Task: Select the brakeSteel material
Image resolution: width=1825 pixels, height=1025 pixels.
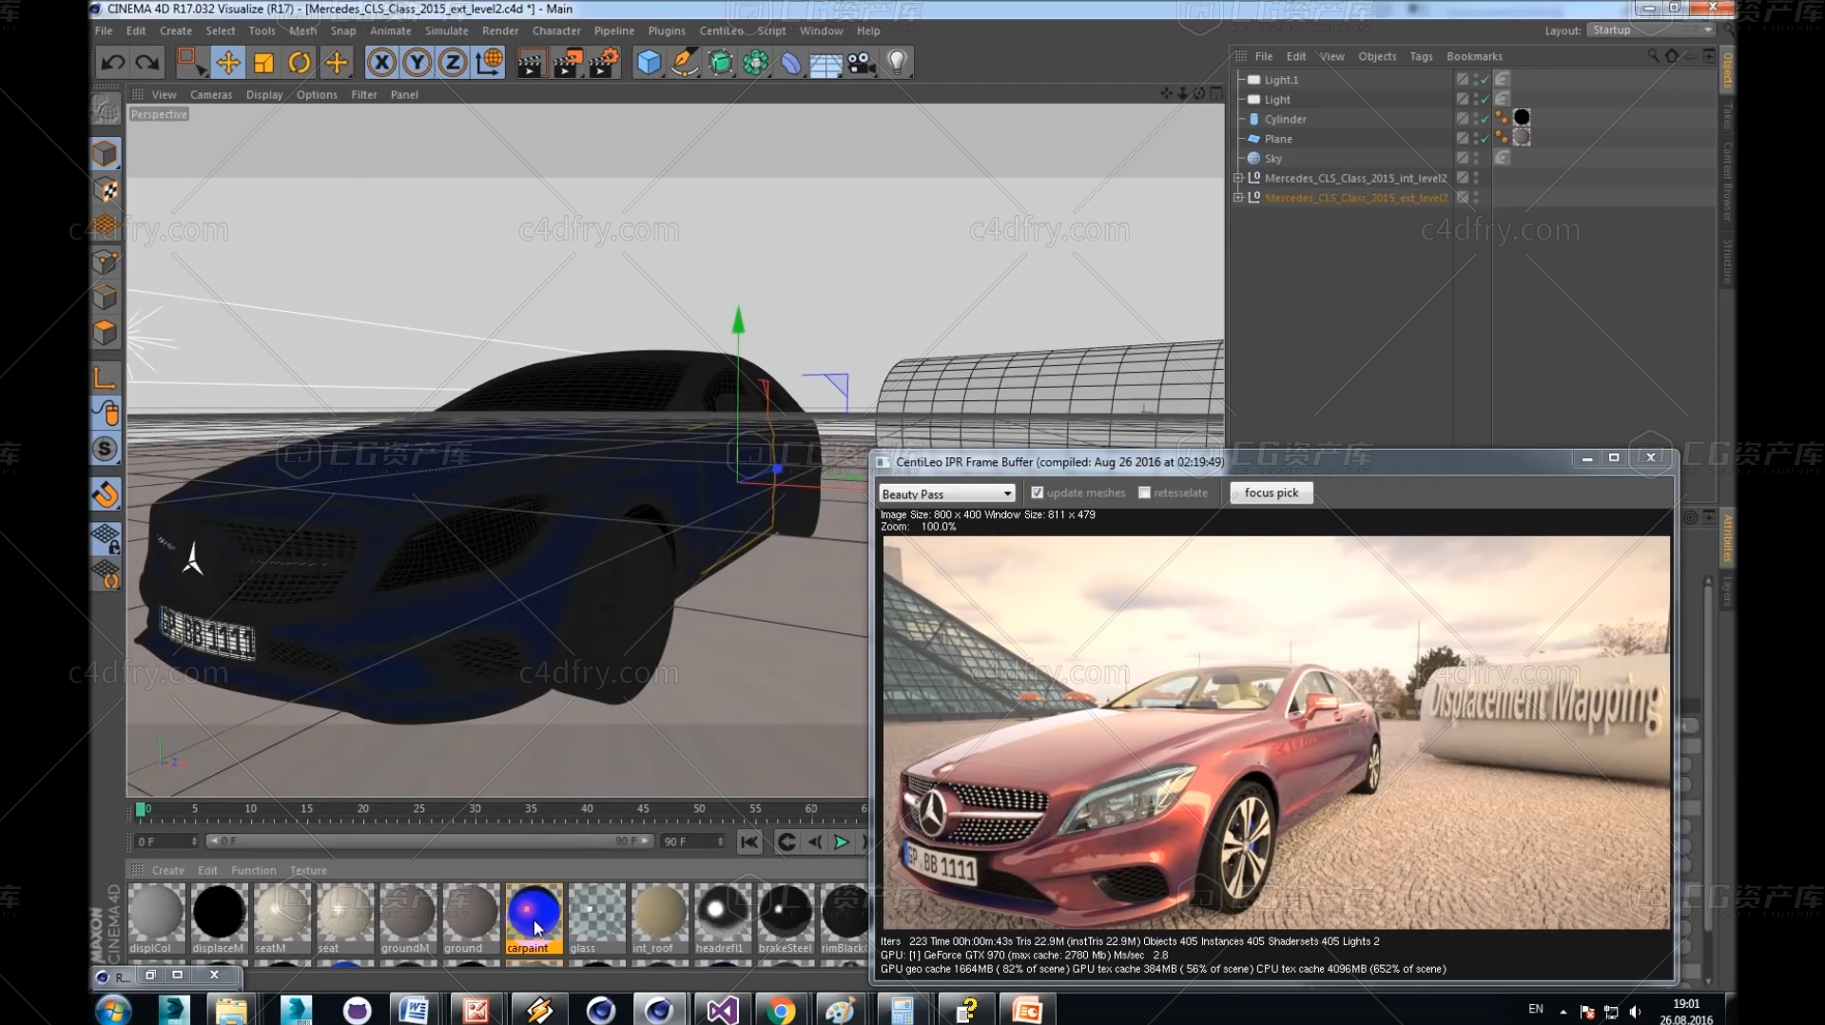Action: 786,919
